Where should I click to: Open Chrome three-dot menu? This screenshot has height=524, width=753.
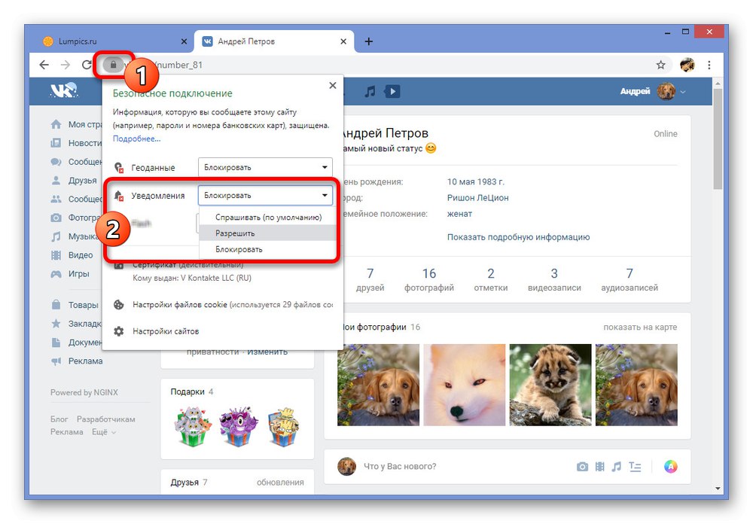[709, 65]
